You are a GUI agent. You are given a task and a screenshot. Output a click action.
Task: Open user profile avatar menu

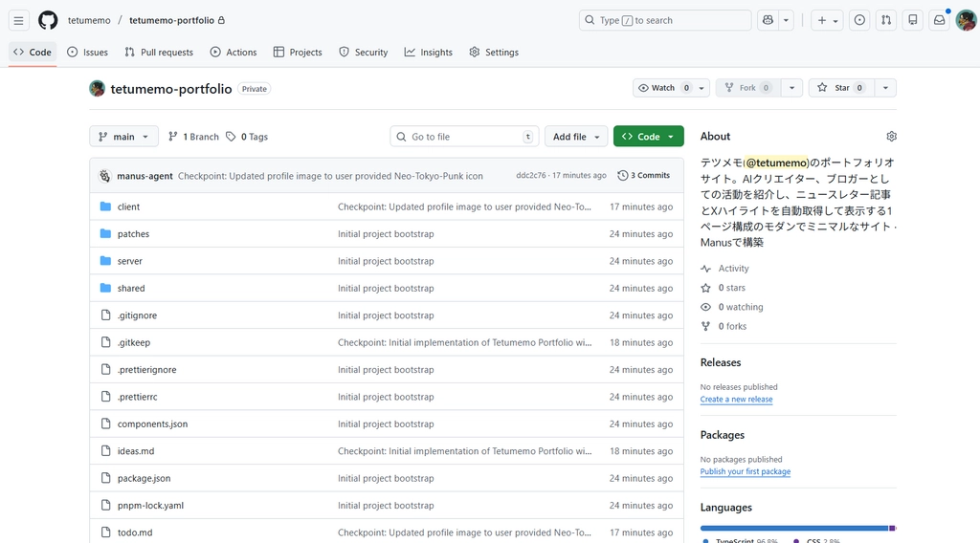coord(967,21)
